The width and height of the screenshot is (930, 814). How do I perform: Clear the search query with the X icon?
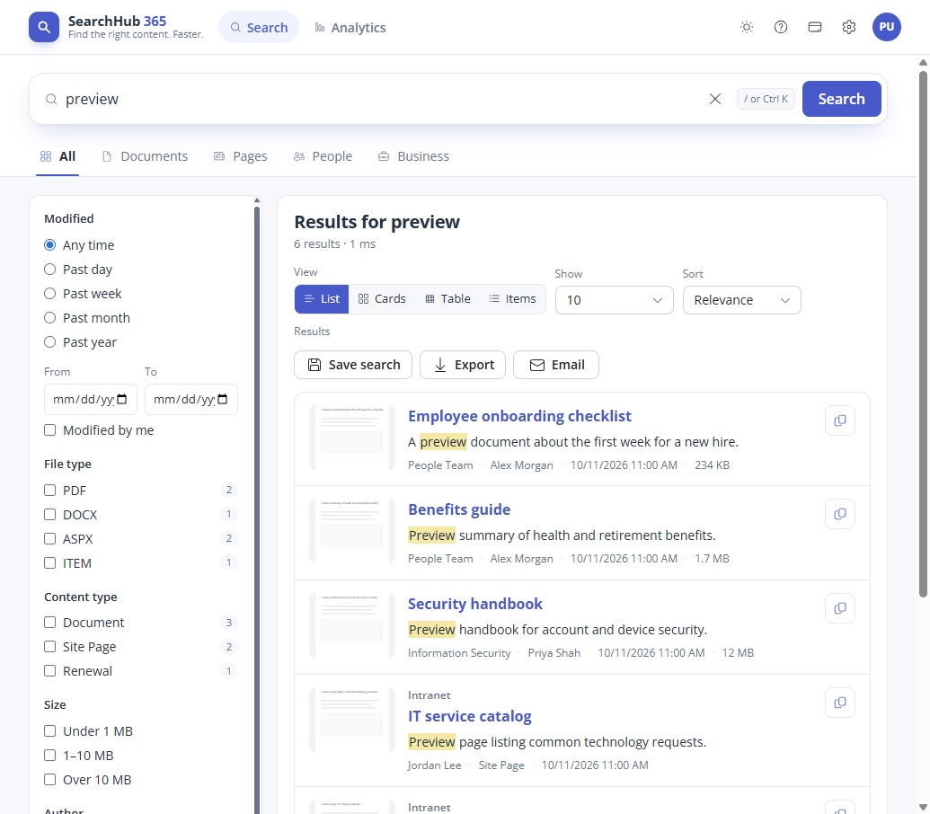click(x=715, y=99)
